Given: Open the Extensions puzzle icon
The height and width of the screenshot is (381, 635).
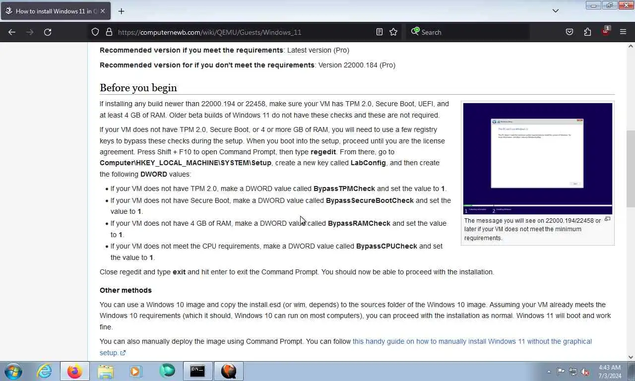Looking at the screenshot, I should 587,32.
